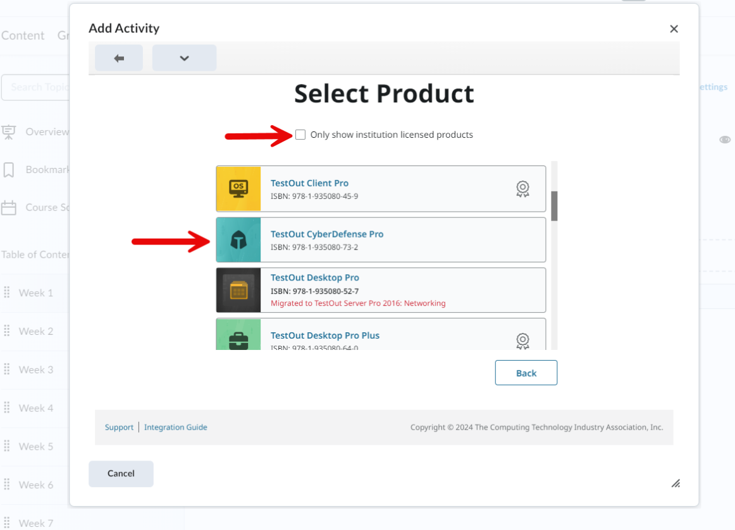Open the chevron dropdown in the toolbar
Image resolution: width=735 pixels, height=530 pixels.
(x=184, y=58)
